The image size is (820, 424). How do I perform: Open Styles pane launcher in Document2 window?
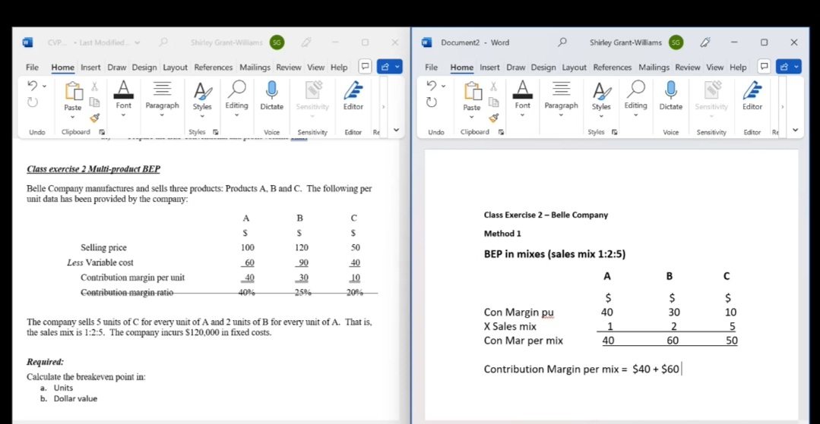pos(615,133)
